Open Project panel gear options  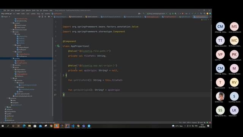point(49,17)
